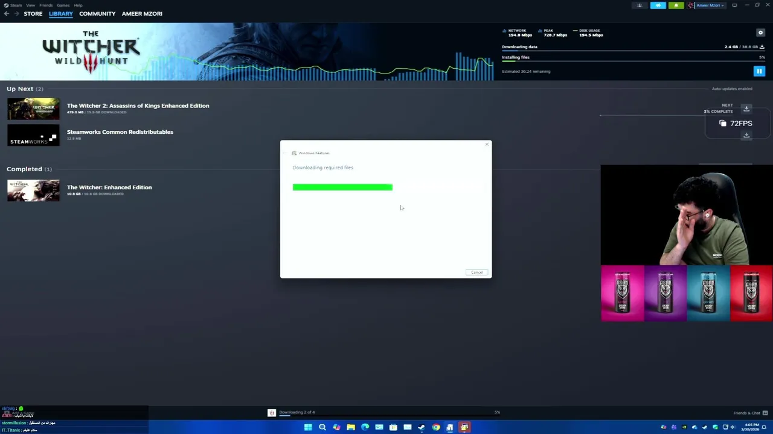773x434 pixels.
Task: Open Copilot icon on taskbar
Action: tap(336, 427)
